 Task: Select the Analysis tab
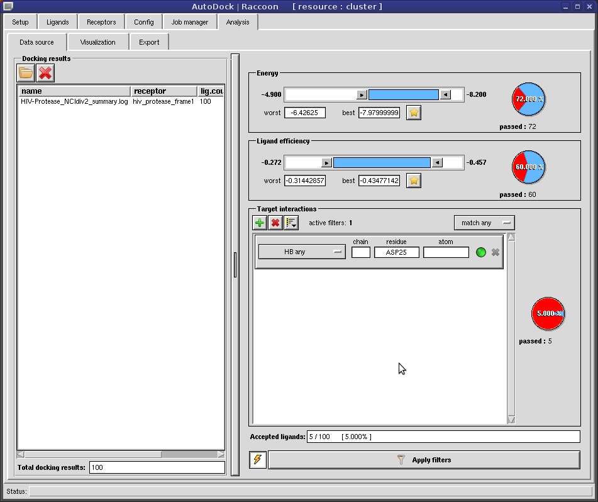238,22
